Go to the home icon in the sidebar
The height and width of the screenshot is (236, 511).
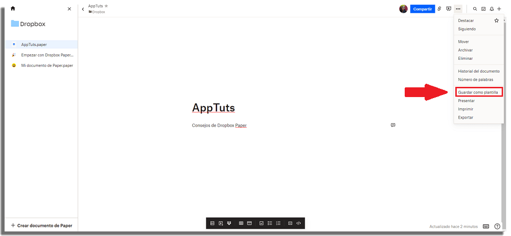click(x=13, y=9)
